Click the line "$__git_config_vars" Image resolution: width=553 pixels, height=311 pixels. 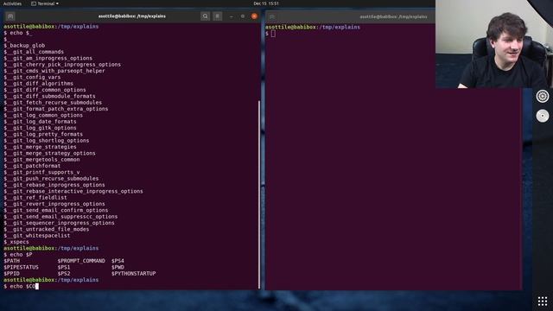coord(32,77)
